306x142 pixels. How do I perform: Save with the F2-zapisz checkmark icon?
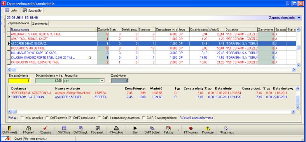[45, 128]
